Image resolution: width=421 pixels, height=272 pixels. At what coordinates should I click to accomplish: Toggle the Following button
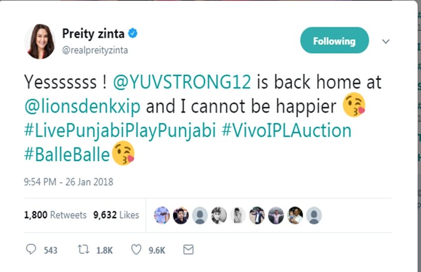click(334, 40)
